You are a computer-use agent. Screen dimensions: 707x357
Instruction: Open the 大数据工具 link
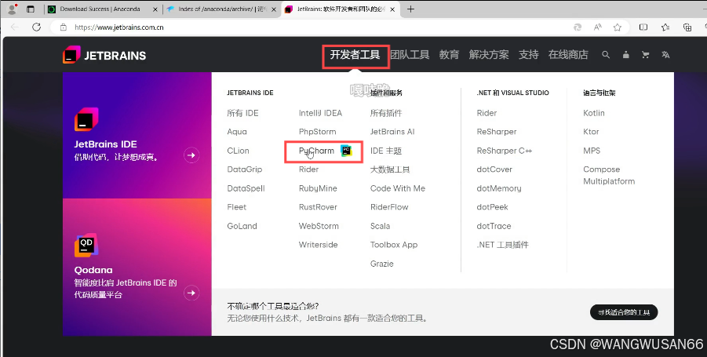click(x=390, y=169)
